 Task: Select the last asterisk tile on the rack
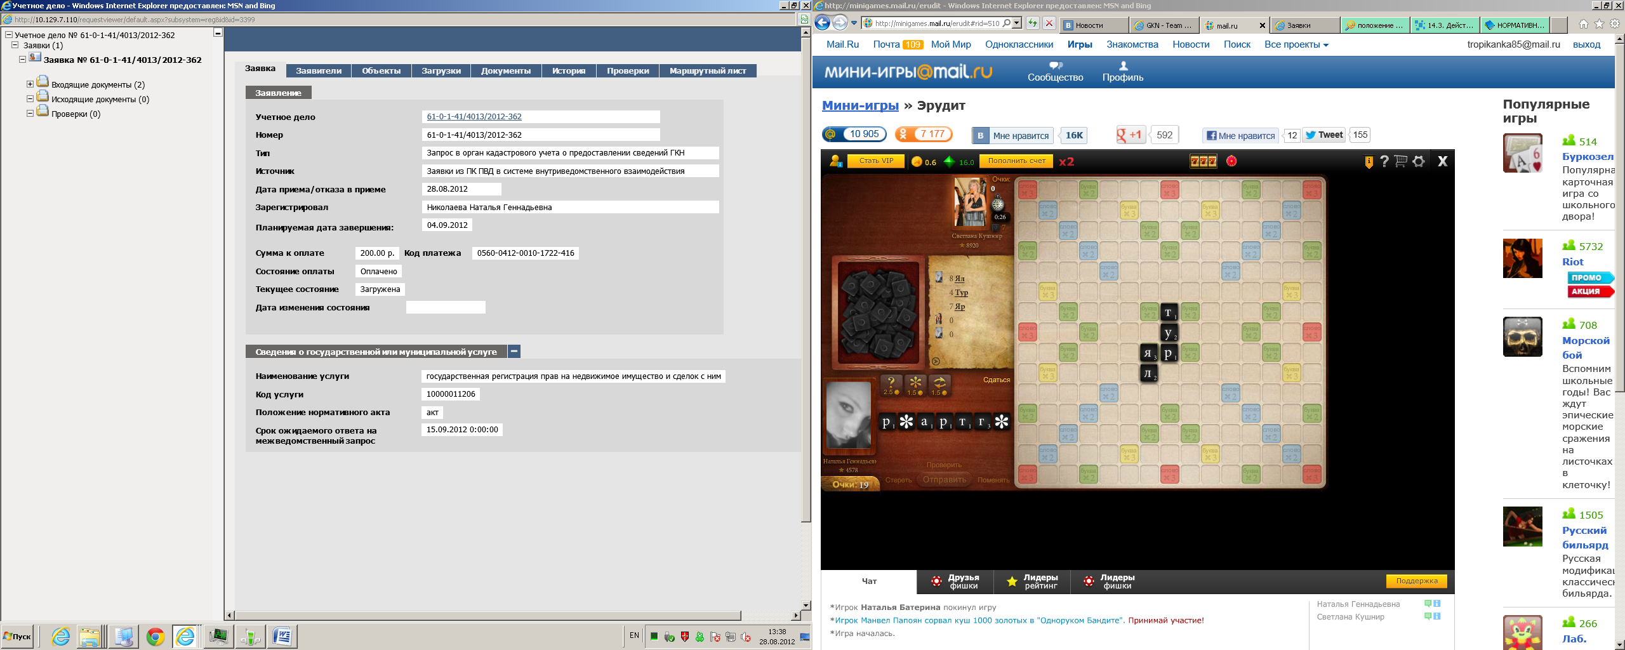point(1002,421)
